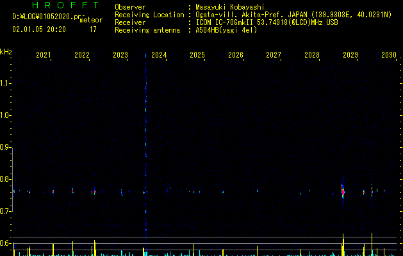
Task: Click the observer name Masayuki Kobayashi
Action: pyautogui.click(x=230, y=7)
